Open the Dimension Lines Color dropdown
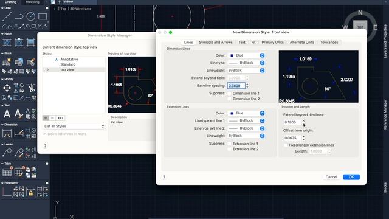This screenshot has height=219, width=389. tap(246, 55)
